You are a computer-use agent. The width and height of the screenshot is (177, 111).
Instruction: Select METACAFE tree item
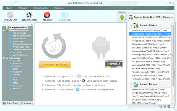17,63
